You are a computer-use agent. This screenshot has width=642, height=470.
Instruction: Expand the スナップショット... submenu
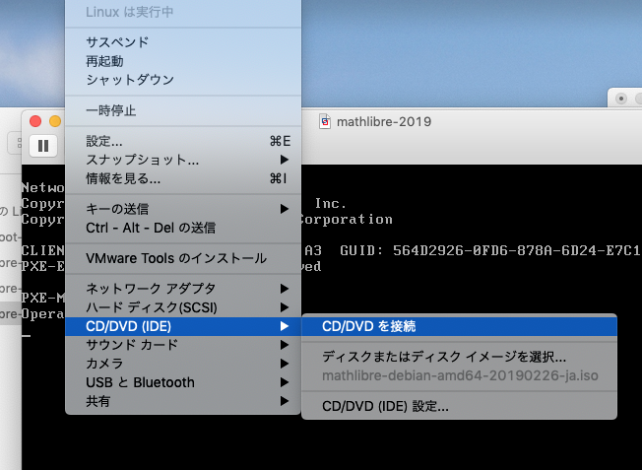point(183,160)
